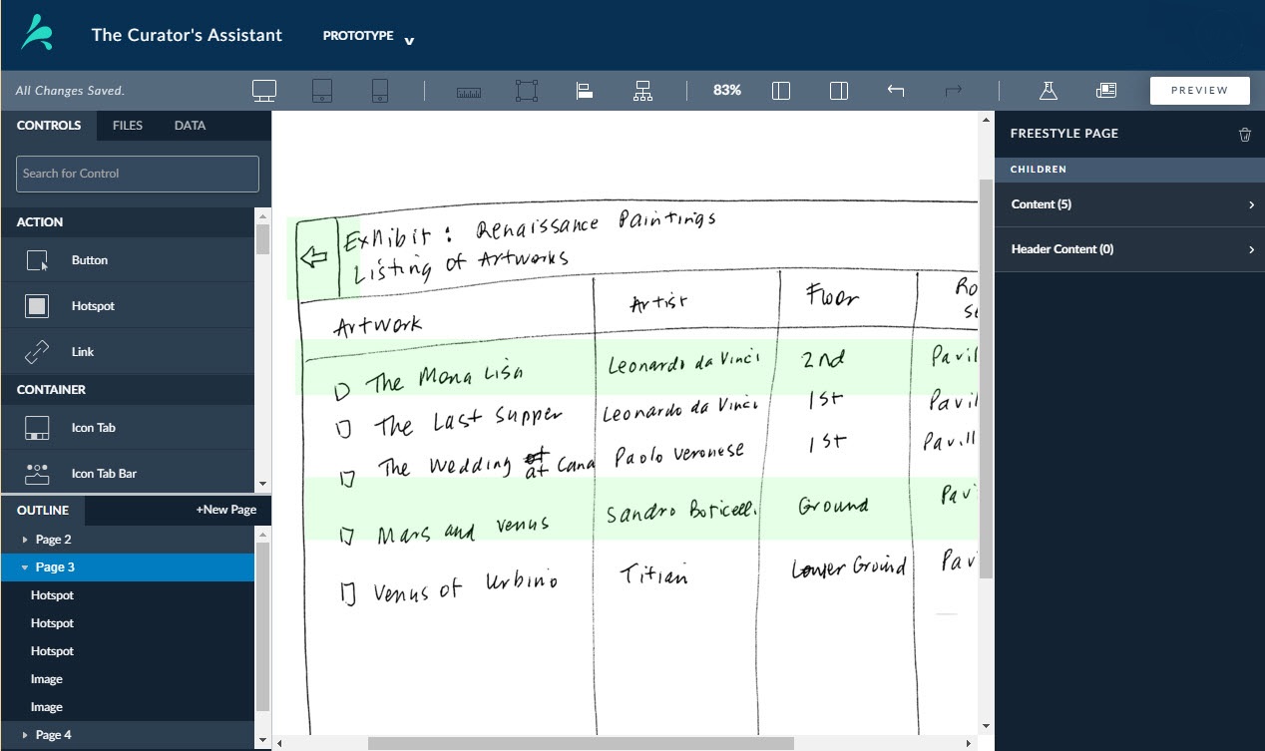
Task: Switch to phone device view icon
Action: pyautogui.click(x=379, y=91)
